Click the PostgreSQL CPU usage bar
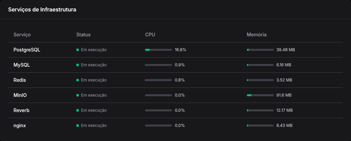Screen dimensions: 351x141 [158, 50]
